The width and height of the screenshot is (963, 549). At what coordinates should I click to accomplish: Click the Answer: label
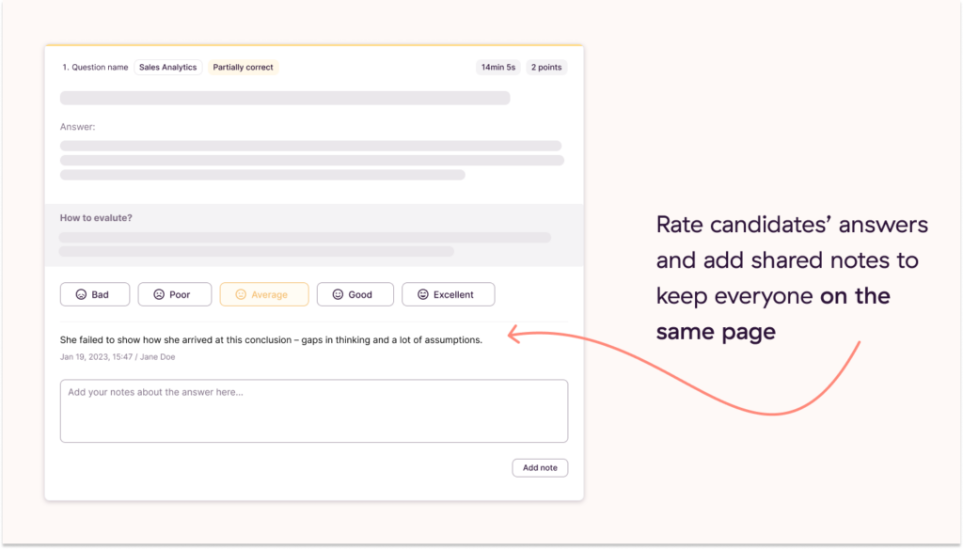tap(77, 127)
